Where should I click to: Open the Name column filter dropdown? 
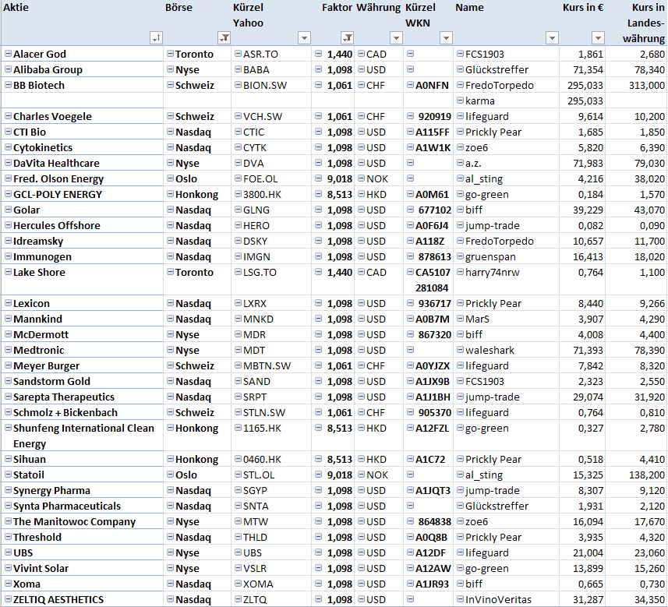(552, 37)
